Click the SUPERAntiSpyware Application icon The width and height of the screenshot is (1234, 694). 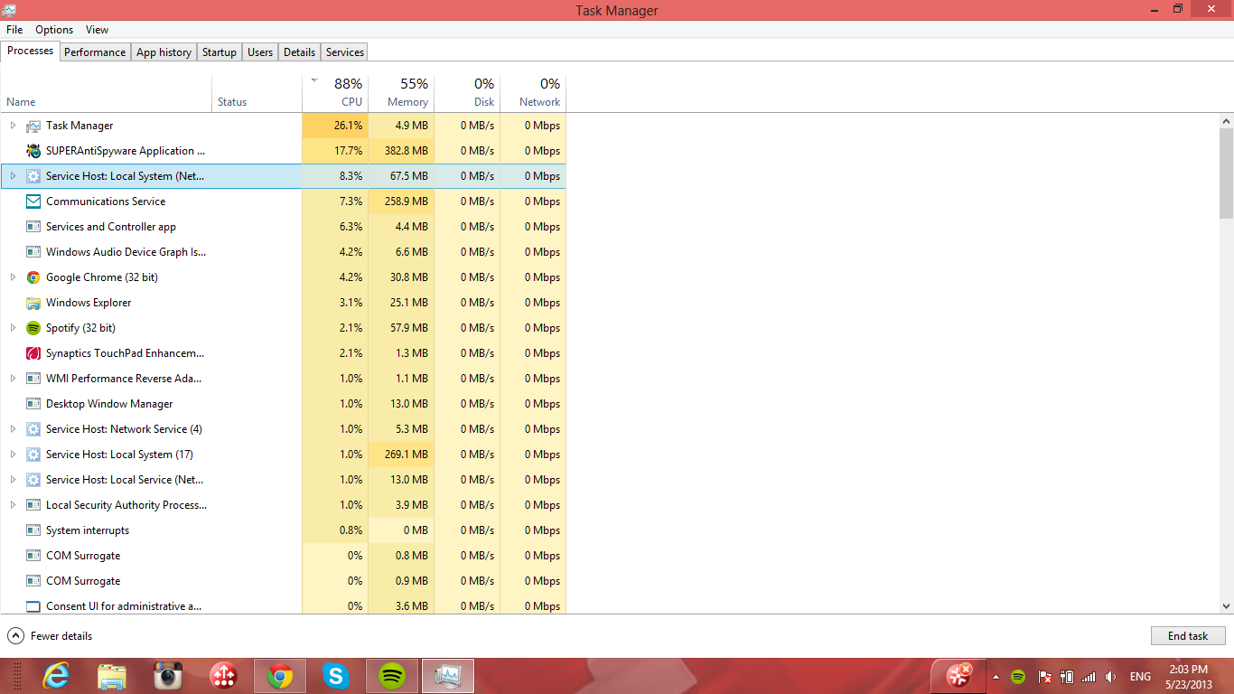(x=33, y=151)
